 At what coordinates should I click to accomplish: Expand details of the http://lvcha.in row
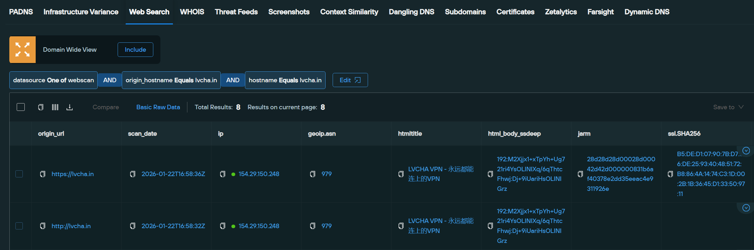(x=746, y=208)
